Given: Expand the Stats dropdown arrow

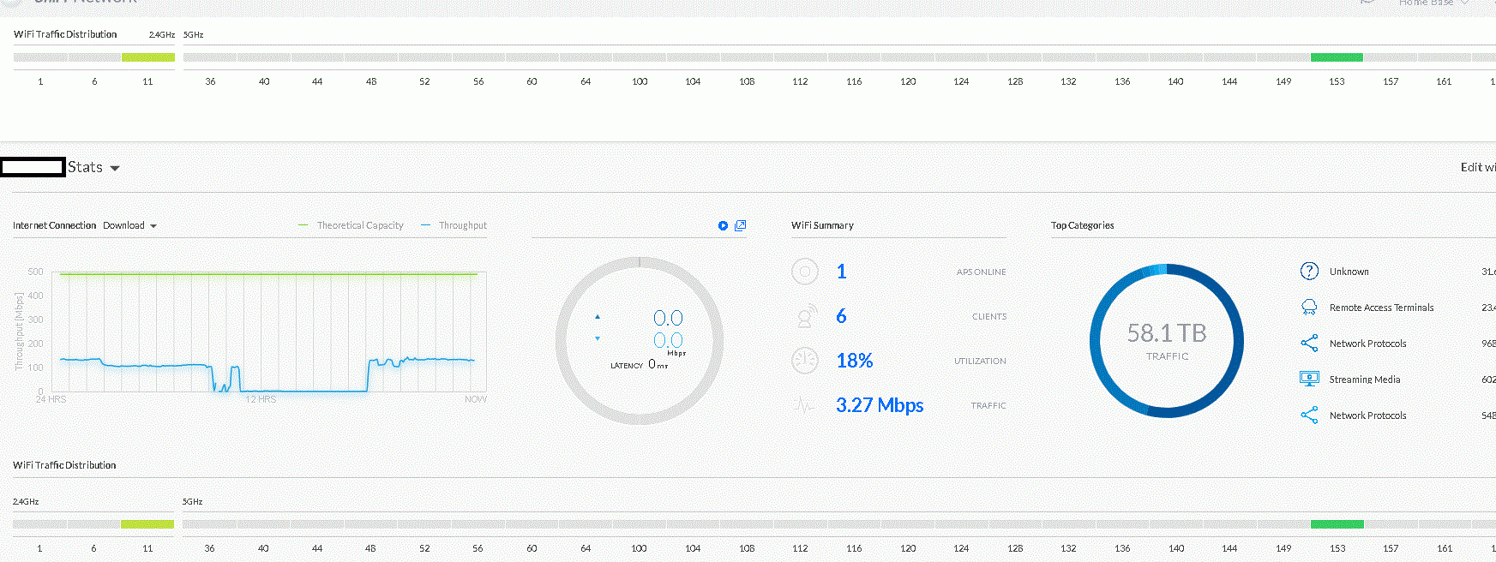Looking at the screenshot, I should pos(115,168).
